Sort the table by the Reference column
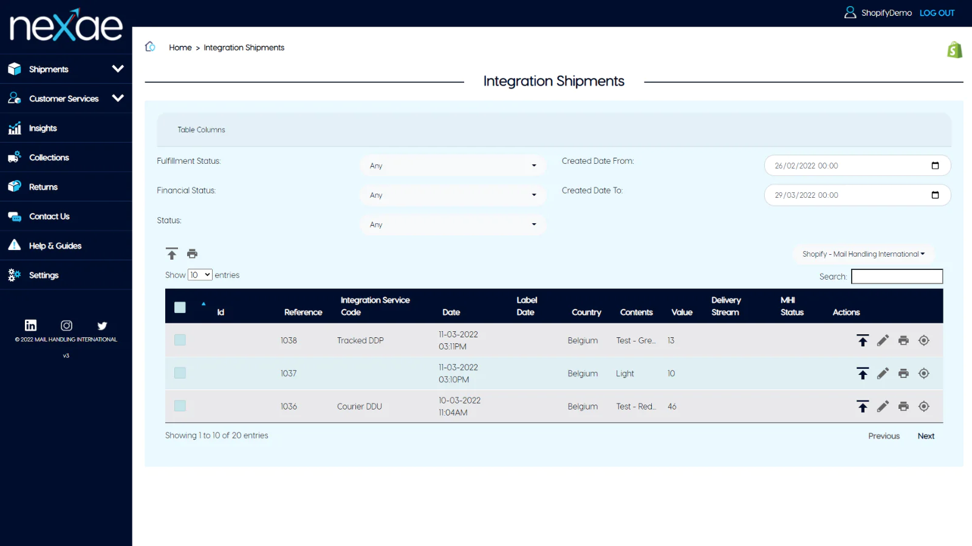 click(303, 312)
